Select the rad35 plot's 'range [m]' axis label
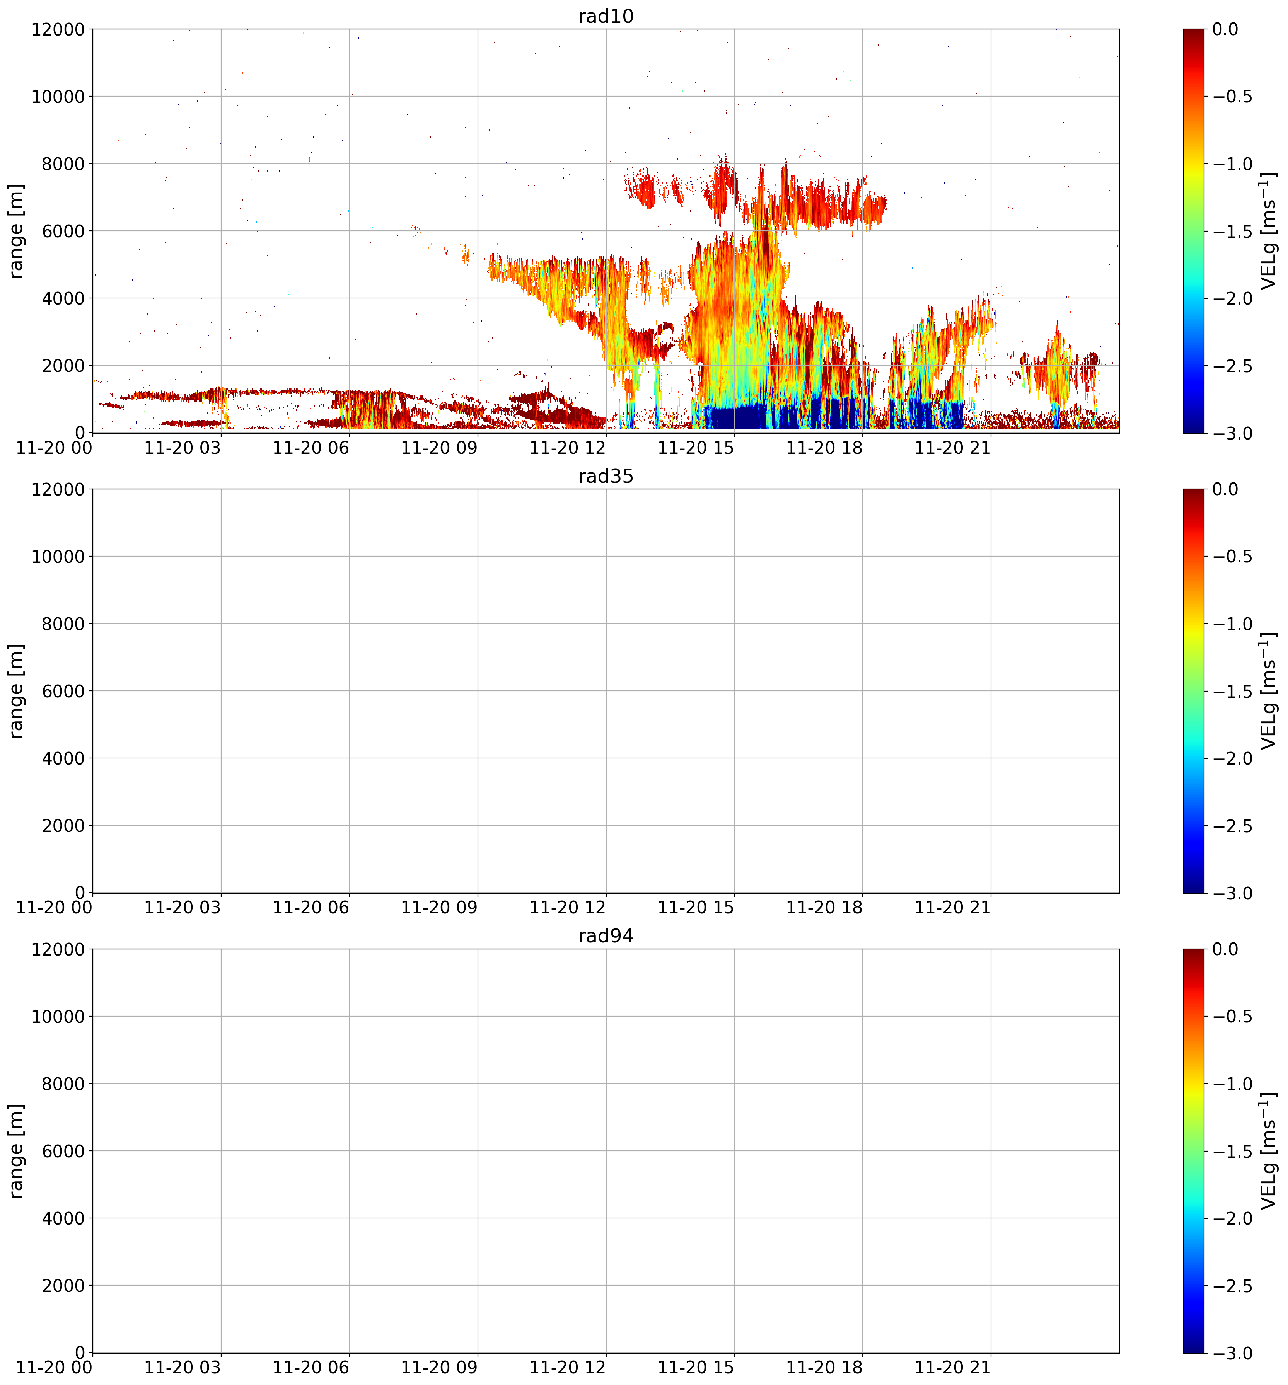 coord(16,690)
